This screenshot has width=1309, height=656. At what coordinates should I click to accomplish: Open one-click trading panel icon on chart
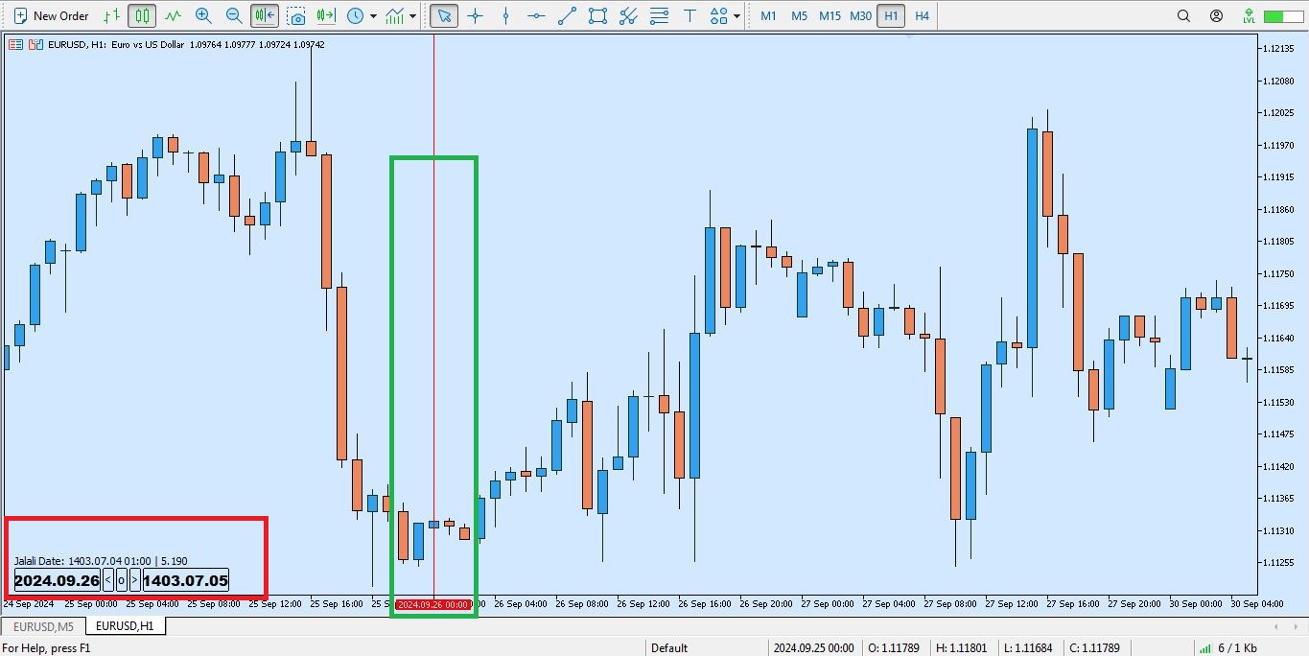pos(36,44)
